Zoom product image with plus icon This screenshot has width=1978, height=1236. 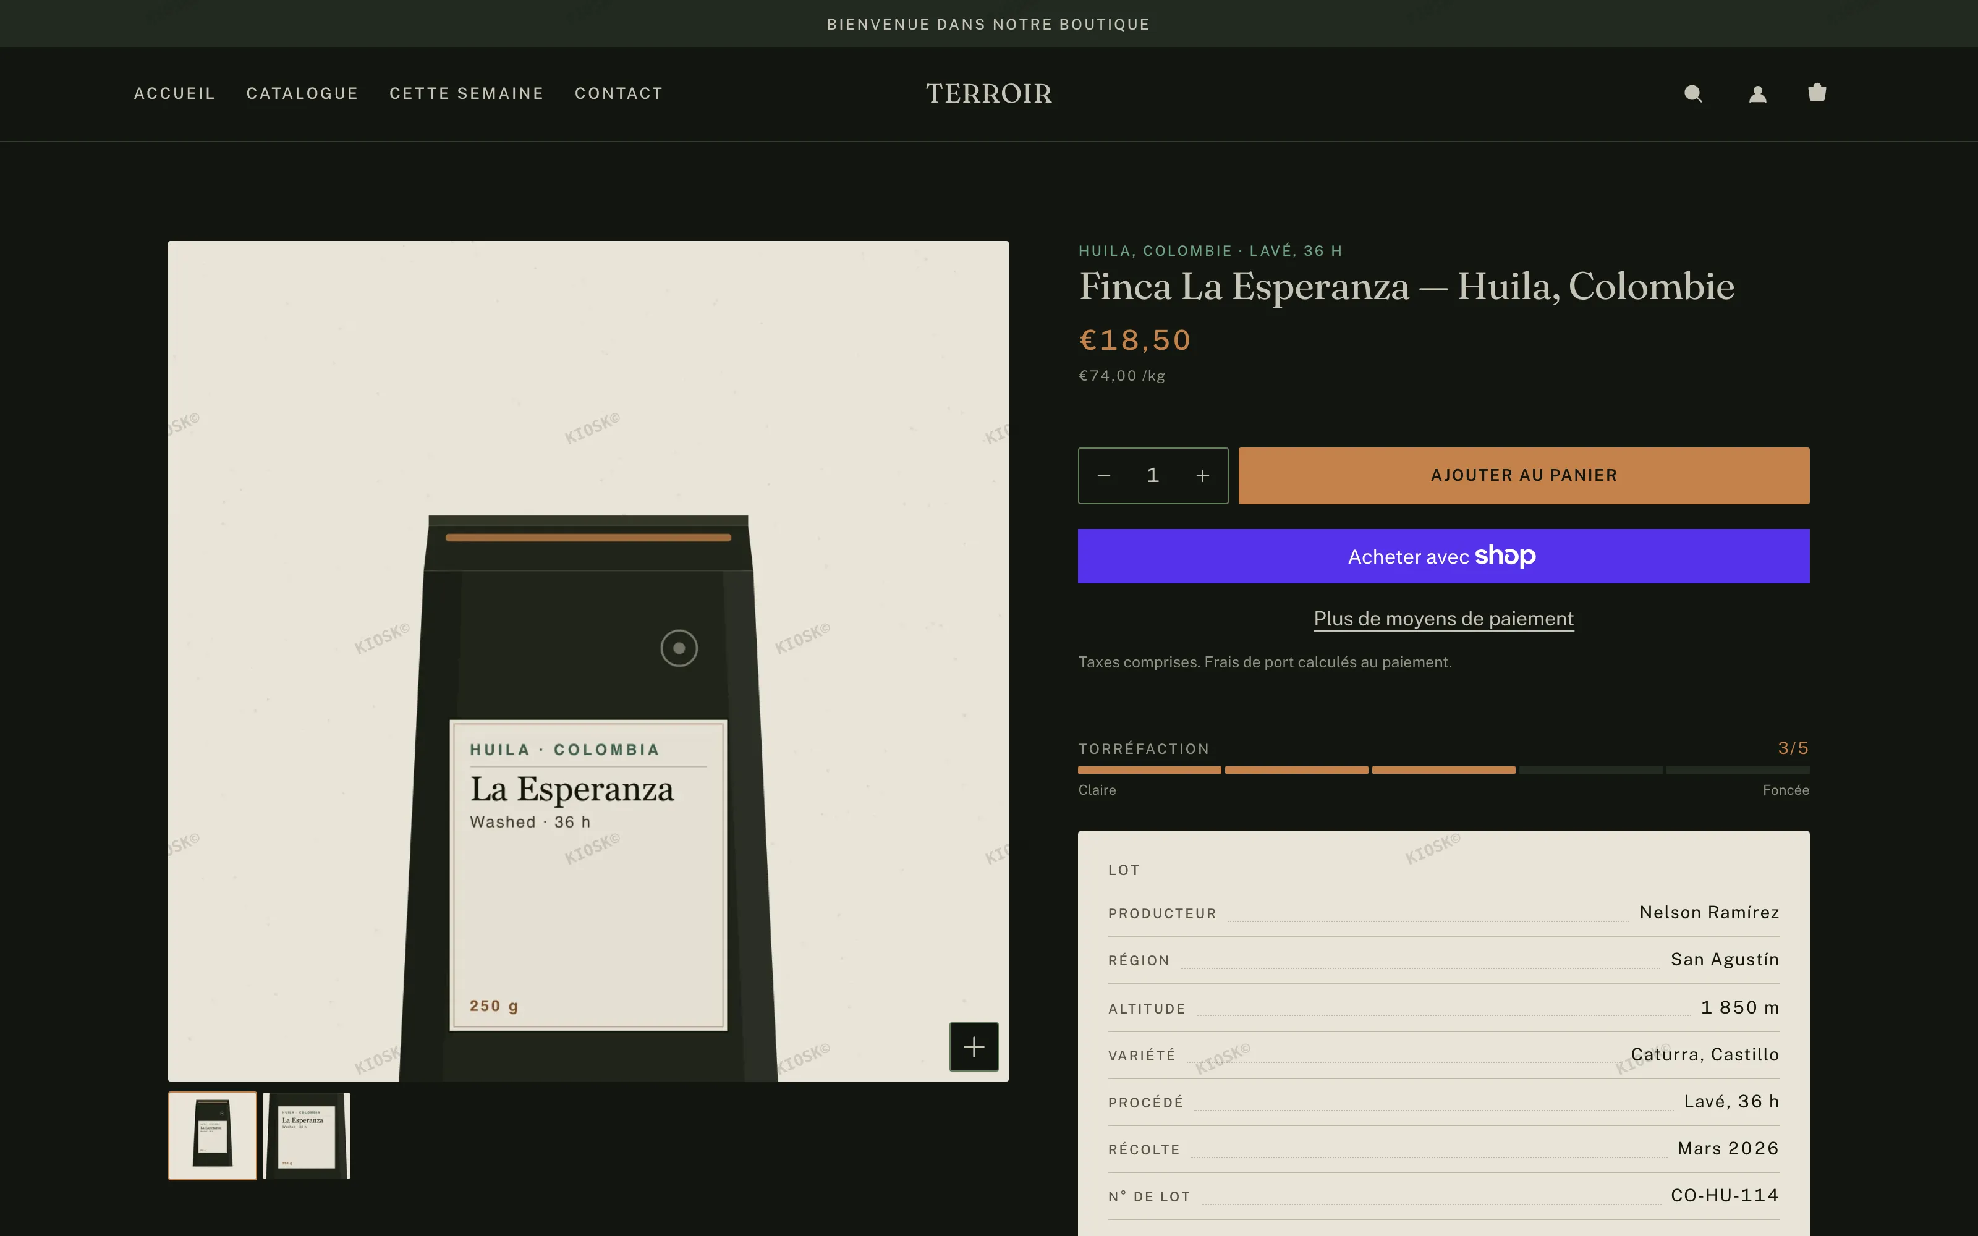coord(974,1046)
